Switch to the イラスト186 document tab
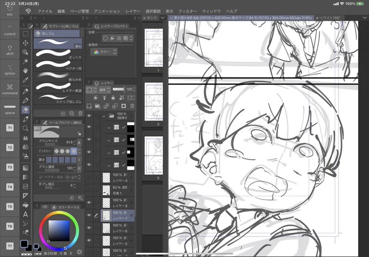The image size is (369, 257). 329,18
